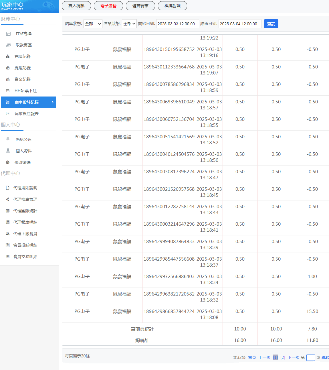
Task: Click the page number jump input box
Action: tap(310, 357)
